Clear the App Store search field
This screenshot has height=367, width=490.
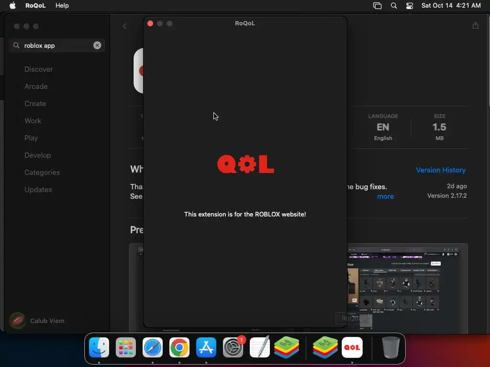[x=97, y=45]
